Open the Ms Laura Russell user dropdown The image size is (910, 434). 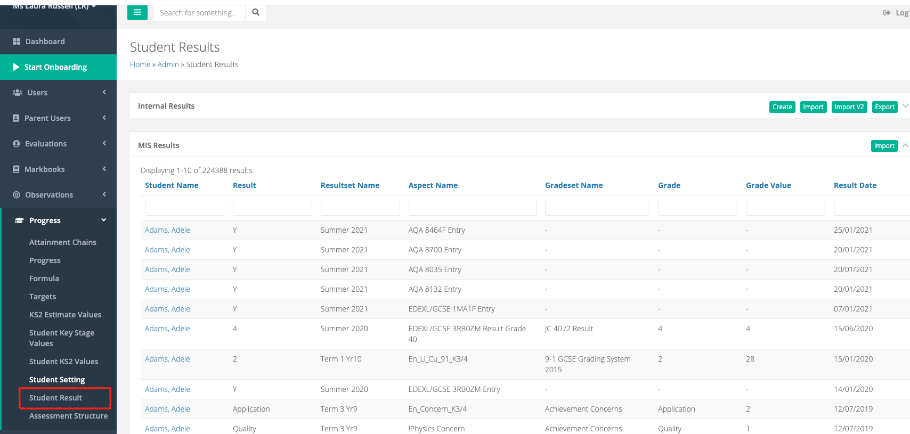click(54, 6)
